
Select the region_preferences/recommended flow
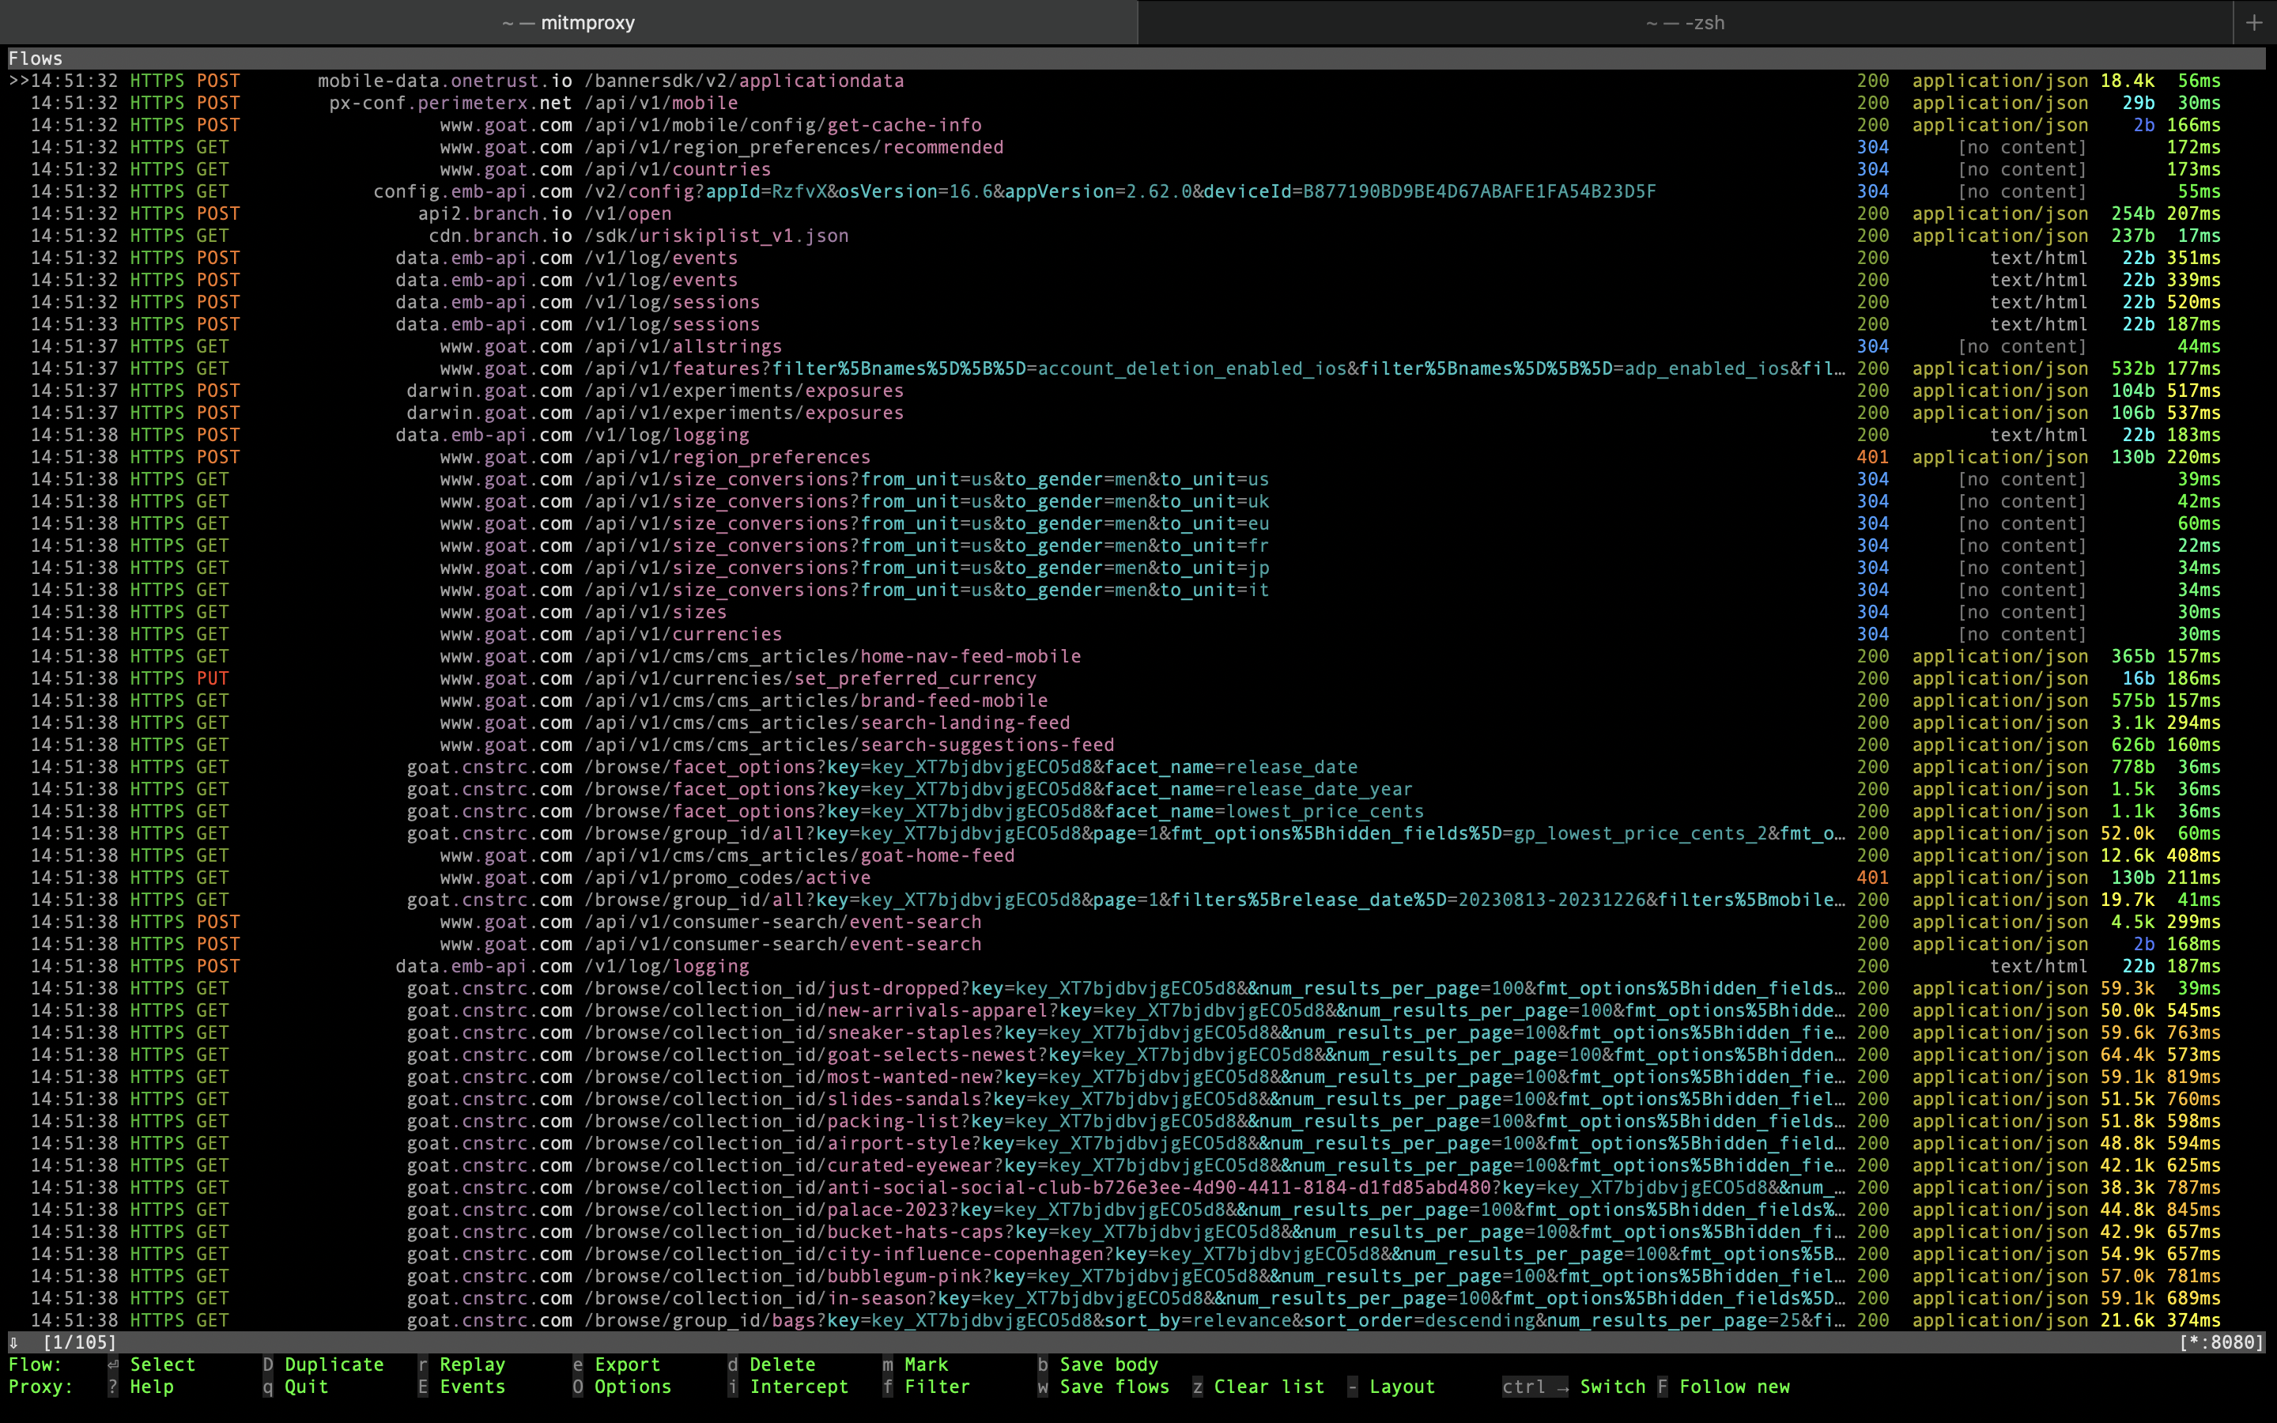tap(1137, 147)
